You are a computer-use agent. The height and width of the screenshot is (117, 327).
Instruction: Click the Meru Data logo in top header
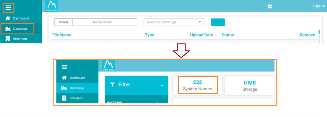52,6
